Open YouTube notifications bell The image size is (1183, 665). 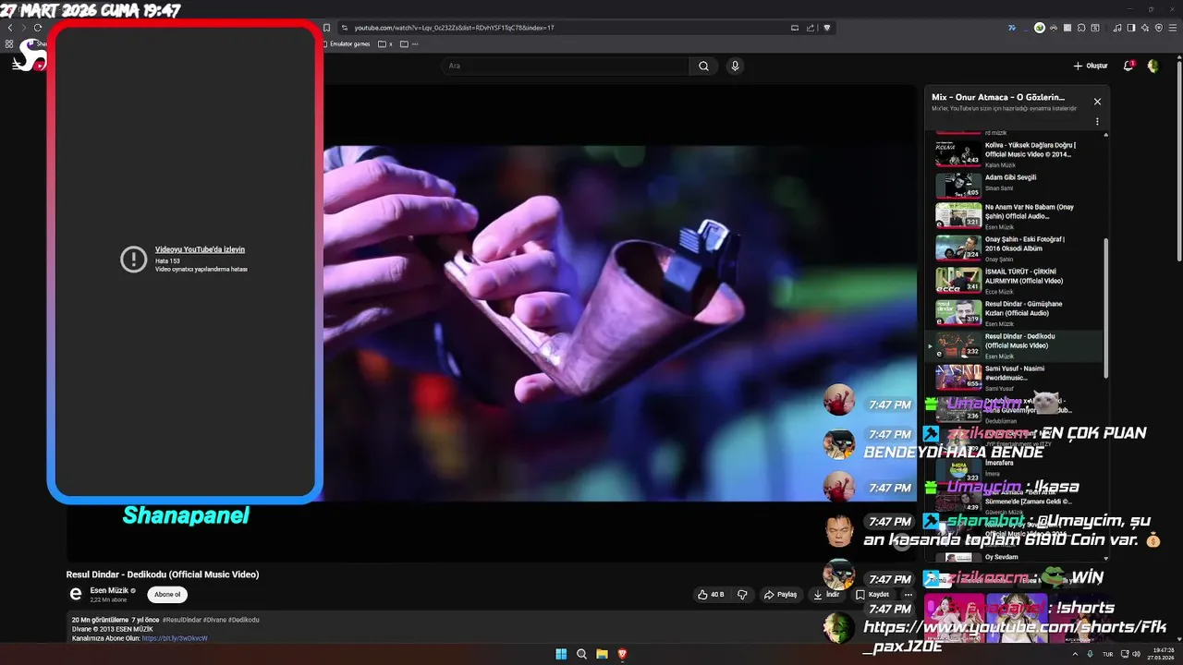coord(1128,66)
